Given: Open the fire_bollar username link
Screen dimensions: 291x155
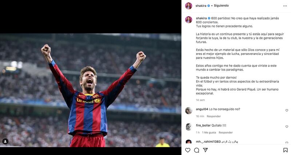Looking at the screenshot, I should pos(204,125).
